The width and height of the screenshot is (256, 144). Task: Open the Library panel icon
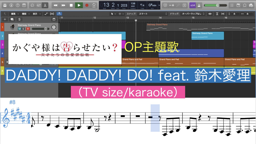tap(5, 5)
